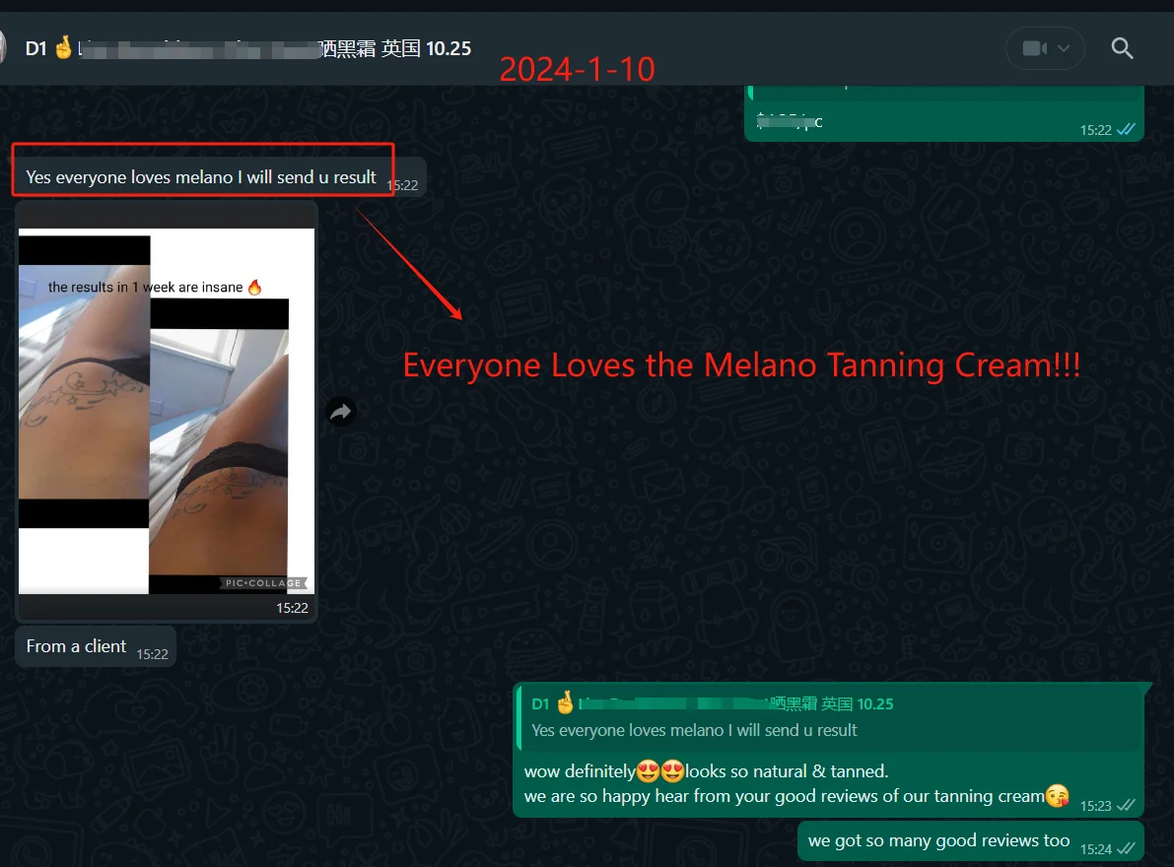The image size is (1174, 867).
Task: Click the read-receipt ticks on the 15:23 message
Action: click(1126, 805)
